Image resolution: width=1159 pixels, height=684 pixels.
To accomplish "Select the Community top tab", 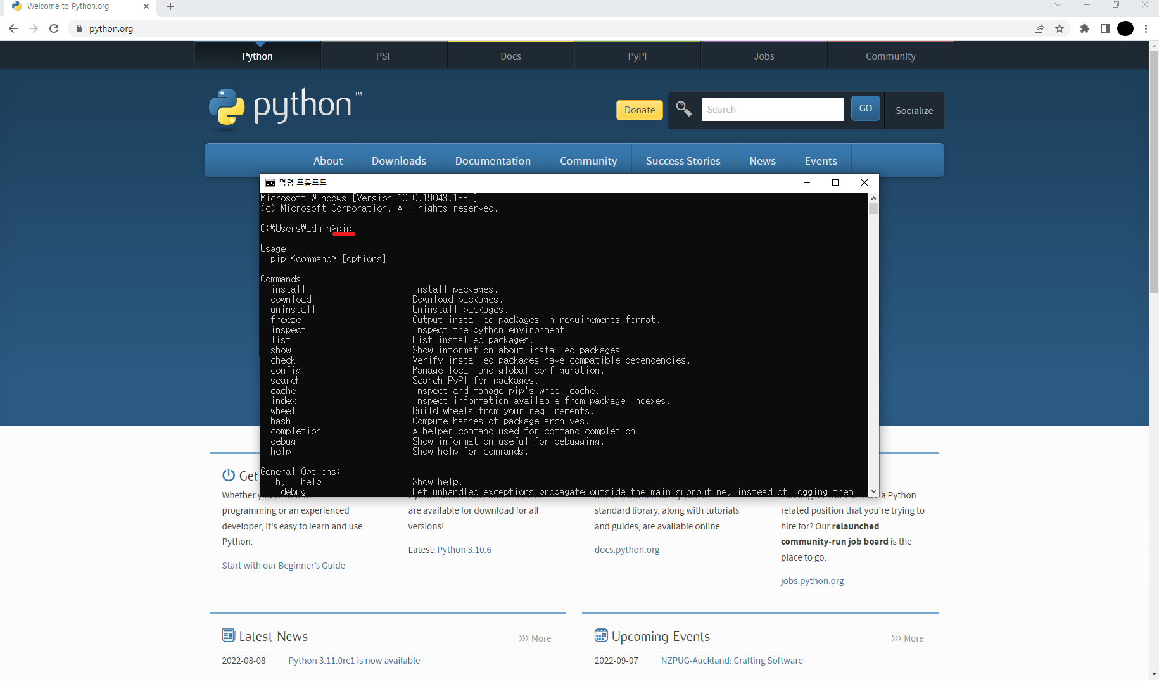I will pyautogui.click(x=890, y=56).
